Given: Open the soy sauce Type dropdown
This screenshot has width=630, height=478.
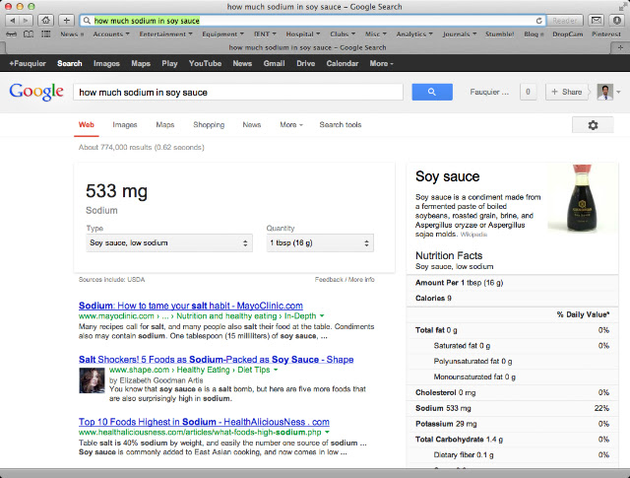Looking at the screenshot, I should point(169,243).
